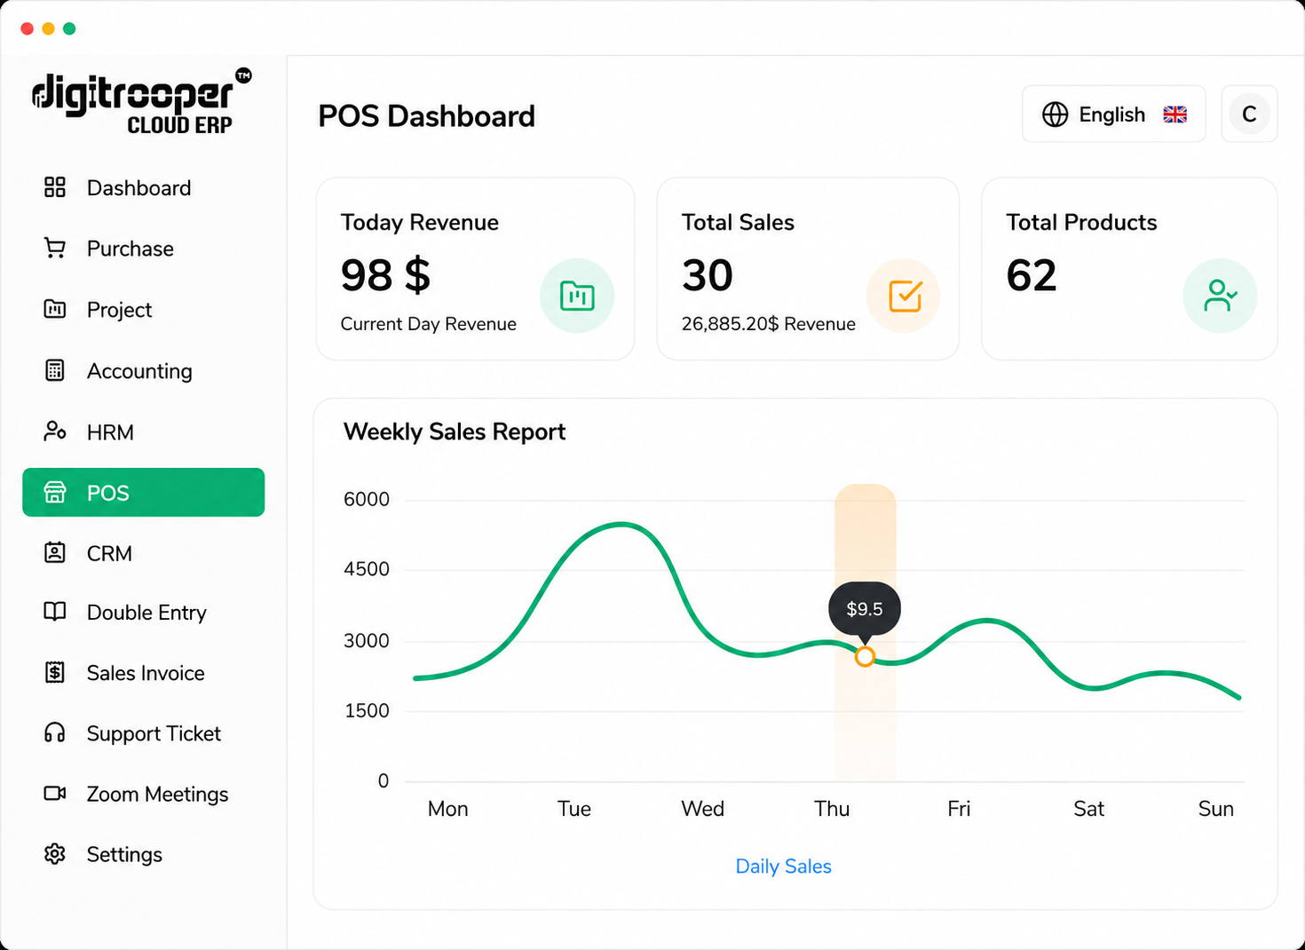Click the Dashboard grid icon in sidebar
The height and width of the screenshot is (950, 1305).
(x=55, y=187)
